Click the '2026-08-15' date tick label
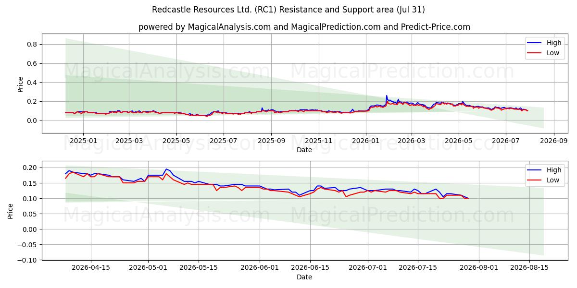The height and width of the screenshot is (288, 577). click(x=529, y=268)
